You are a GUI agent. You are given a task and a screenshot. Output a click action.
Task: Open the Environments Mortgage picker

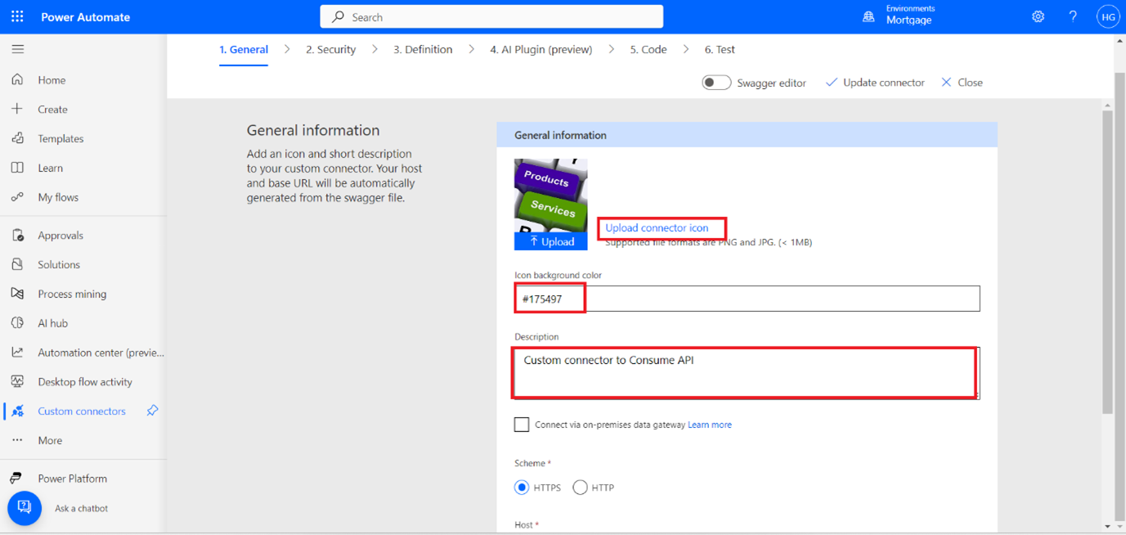coord(899,16)
